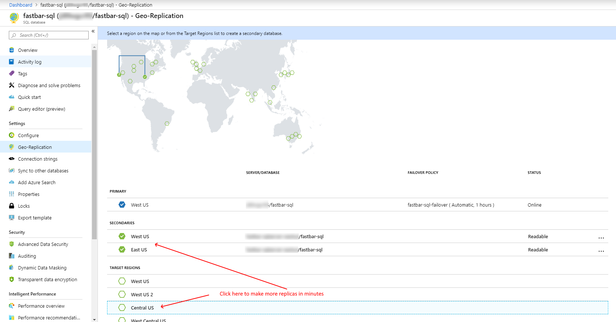Image resolution: width=616 pixels, height=322 pixels.
Task: Click the fastbar-sql-failover policy link
Action: tap(451, 205)
